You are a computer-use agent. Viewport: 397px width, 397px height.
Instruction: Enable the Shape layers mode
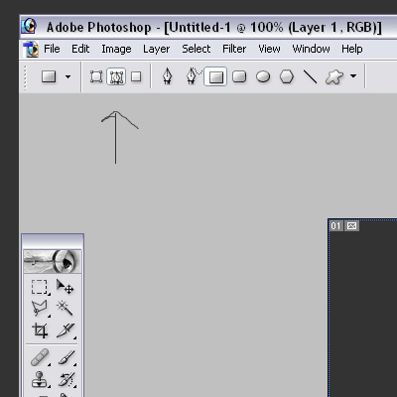pos(96,76)
